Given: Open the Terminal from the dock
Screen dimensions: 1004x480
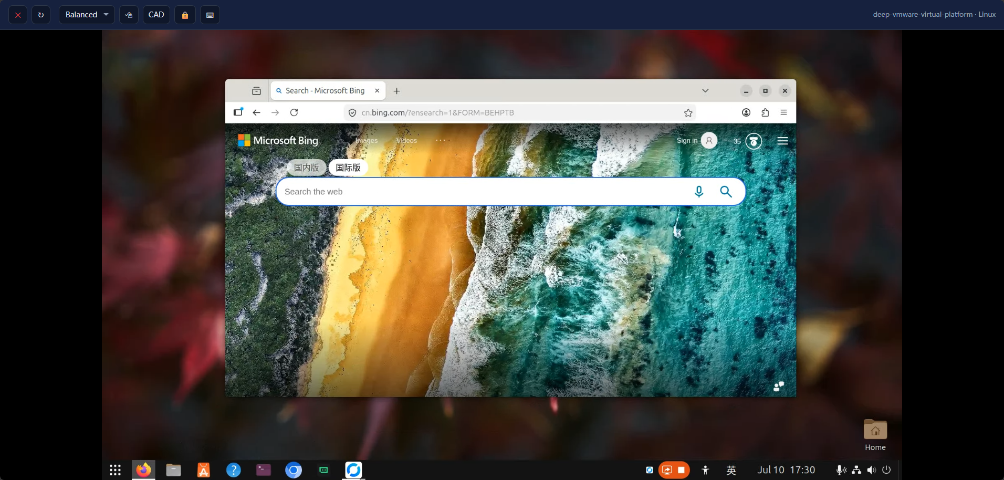Looking at the screenshot, I should click(263, 470).
